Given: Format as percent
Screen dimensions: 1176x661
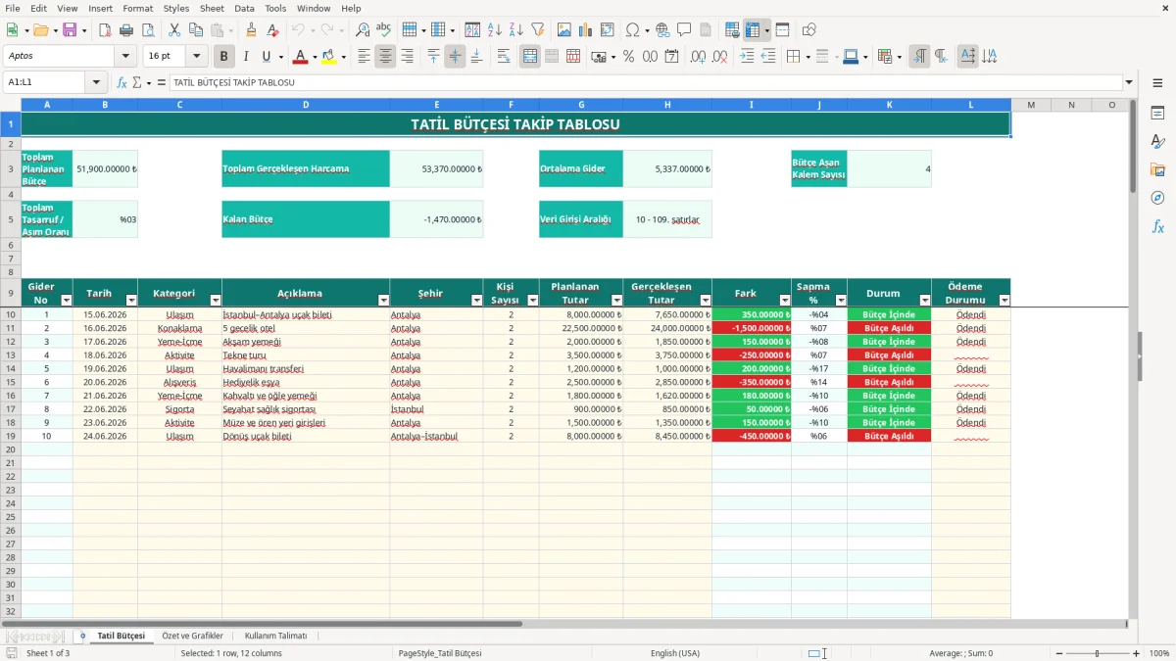Looking at the screenshot, I should [628, 57].
